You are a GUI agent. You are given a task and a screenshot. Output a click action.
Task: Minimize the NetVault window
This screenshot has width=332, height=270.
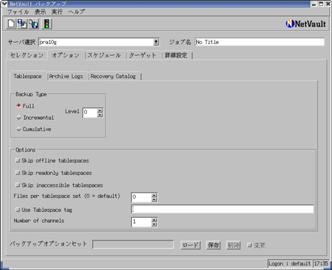click(314, 4)
